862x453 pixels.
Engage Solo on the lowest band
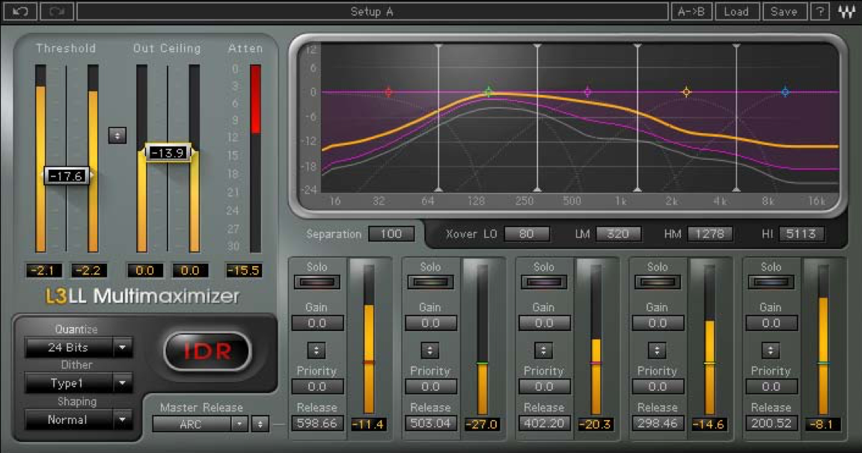(x=317, y=281)
